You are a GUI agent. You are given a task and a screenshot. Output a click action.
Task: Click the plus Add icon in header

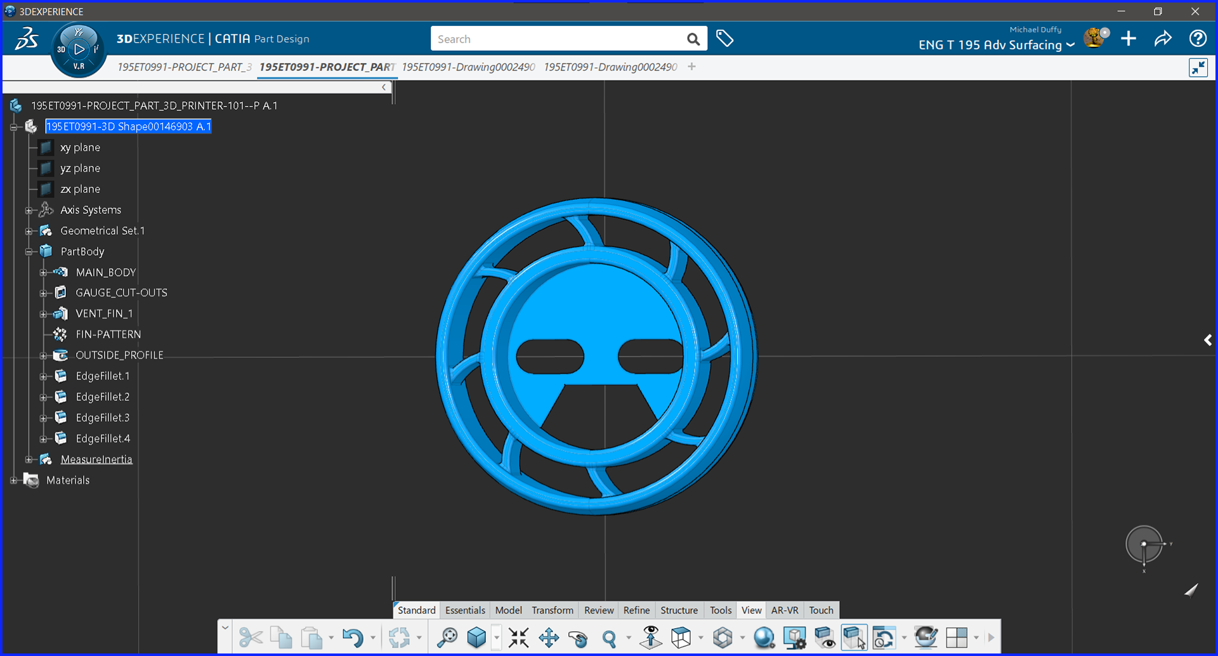[x=1129, y=39]
